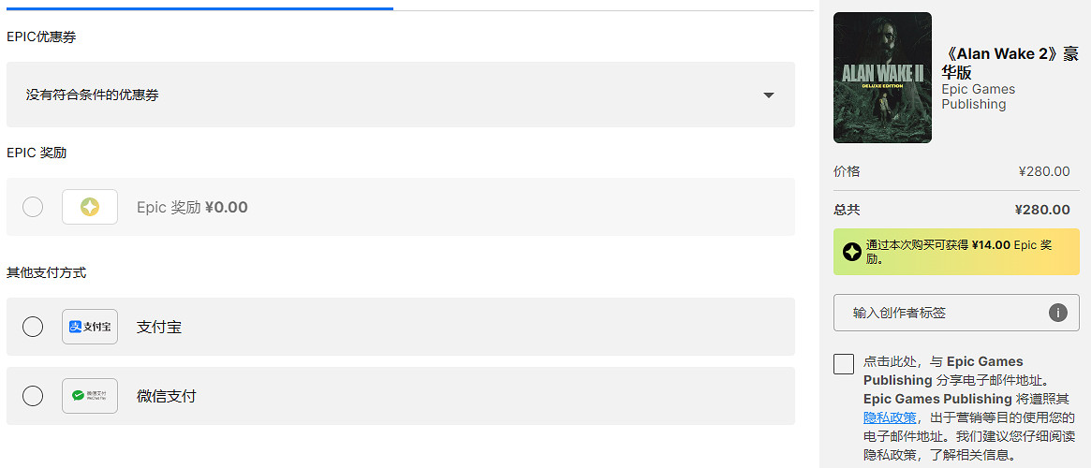Viewport: 1091px width, 468px height.
Task: Click the creator tag info icon
Action: point(1058,313)
